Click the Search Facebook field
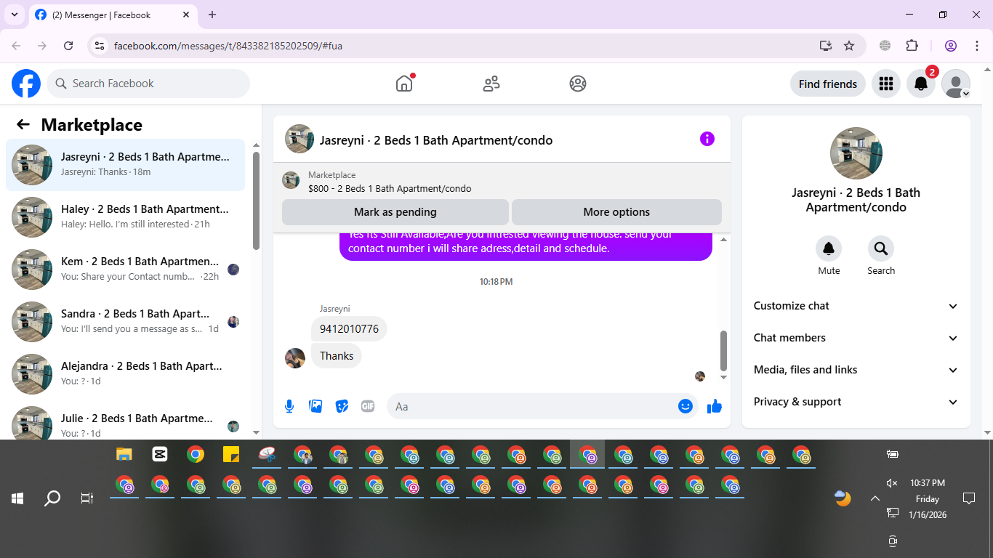This screenshot has height=558, width=993. point(148,84)
